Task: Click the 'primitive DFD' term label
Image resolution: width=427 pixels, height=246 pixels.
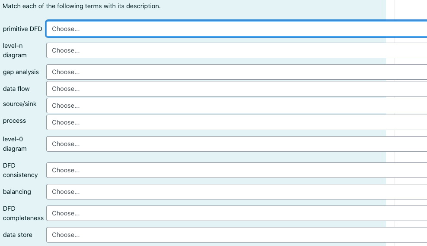Action: [22, 29]
